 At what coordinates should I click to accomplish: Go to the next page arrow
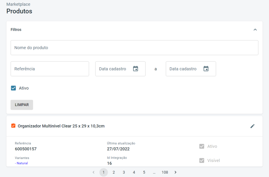pos(175,172)
